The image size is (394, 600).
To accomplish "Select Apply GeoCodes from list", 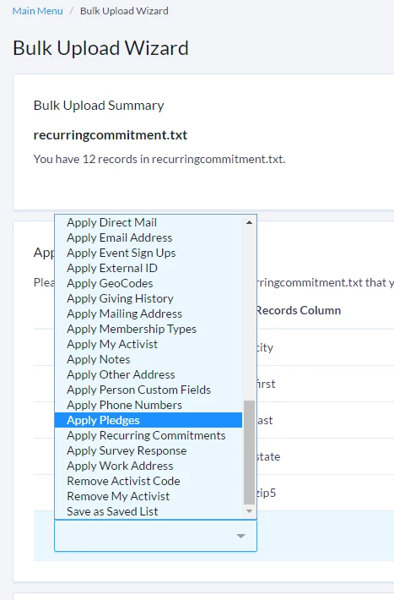I will (148, 283).
